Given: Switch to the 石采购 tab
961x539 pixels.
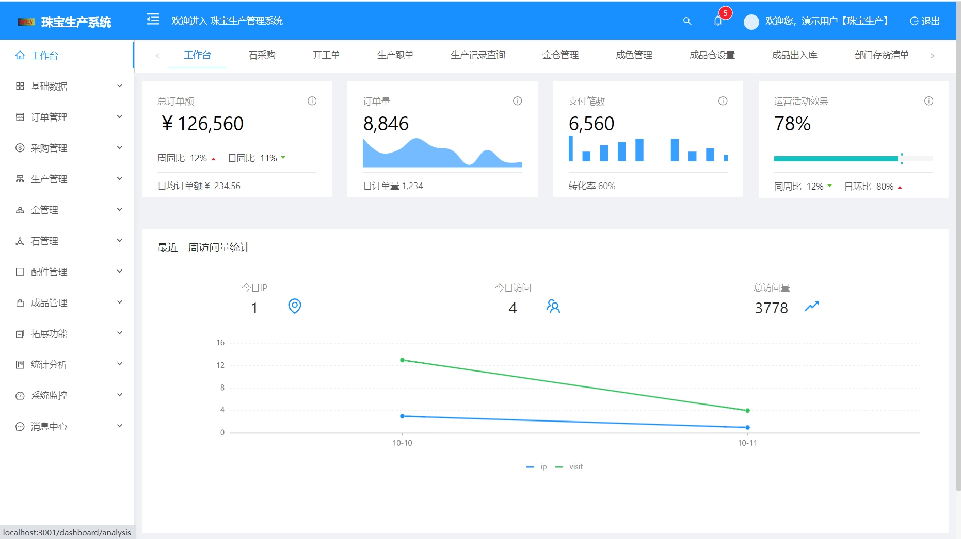Looking at the screenshot, I should (262, 55).
